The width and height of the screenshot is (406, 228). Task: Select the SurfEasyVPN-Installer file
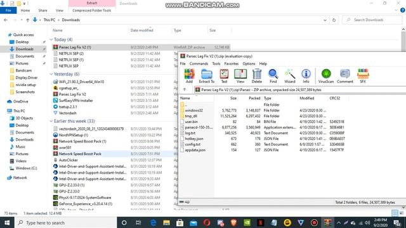(x=76, y=101)
